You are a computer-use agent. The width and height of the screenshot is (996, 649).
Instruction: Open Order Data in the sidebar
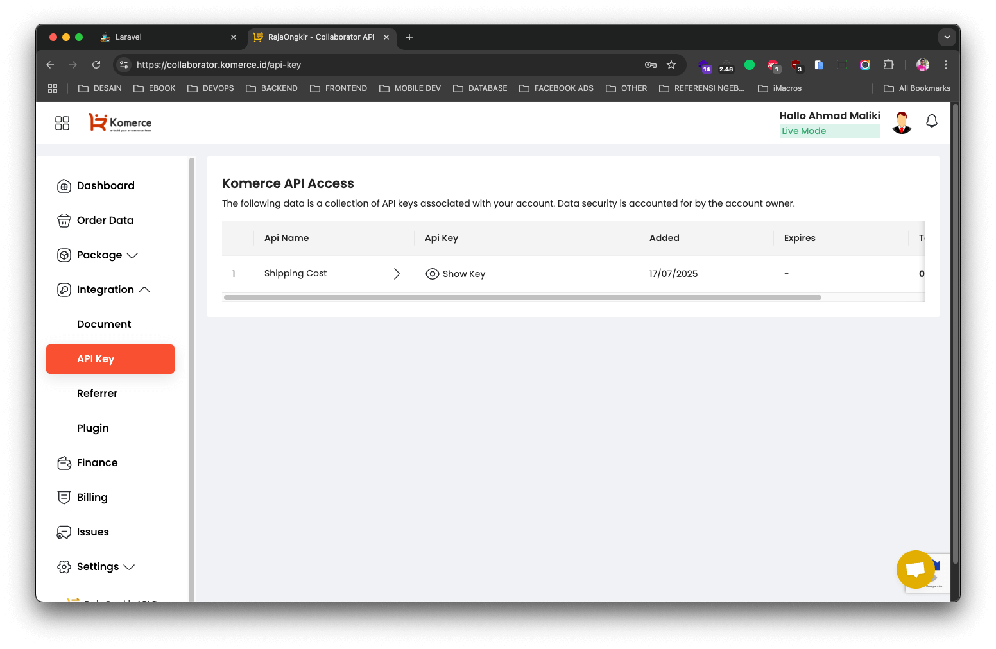click(105, 221)
